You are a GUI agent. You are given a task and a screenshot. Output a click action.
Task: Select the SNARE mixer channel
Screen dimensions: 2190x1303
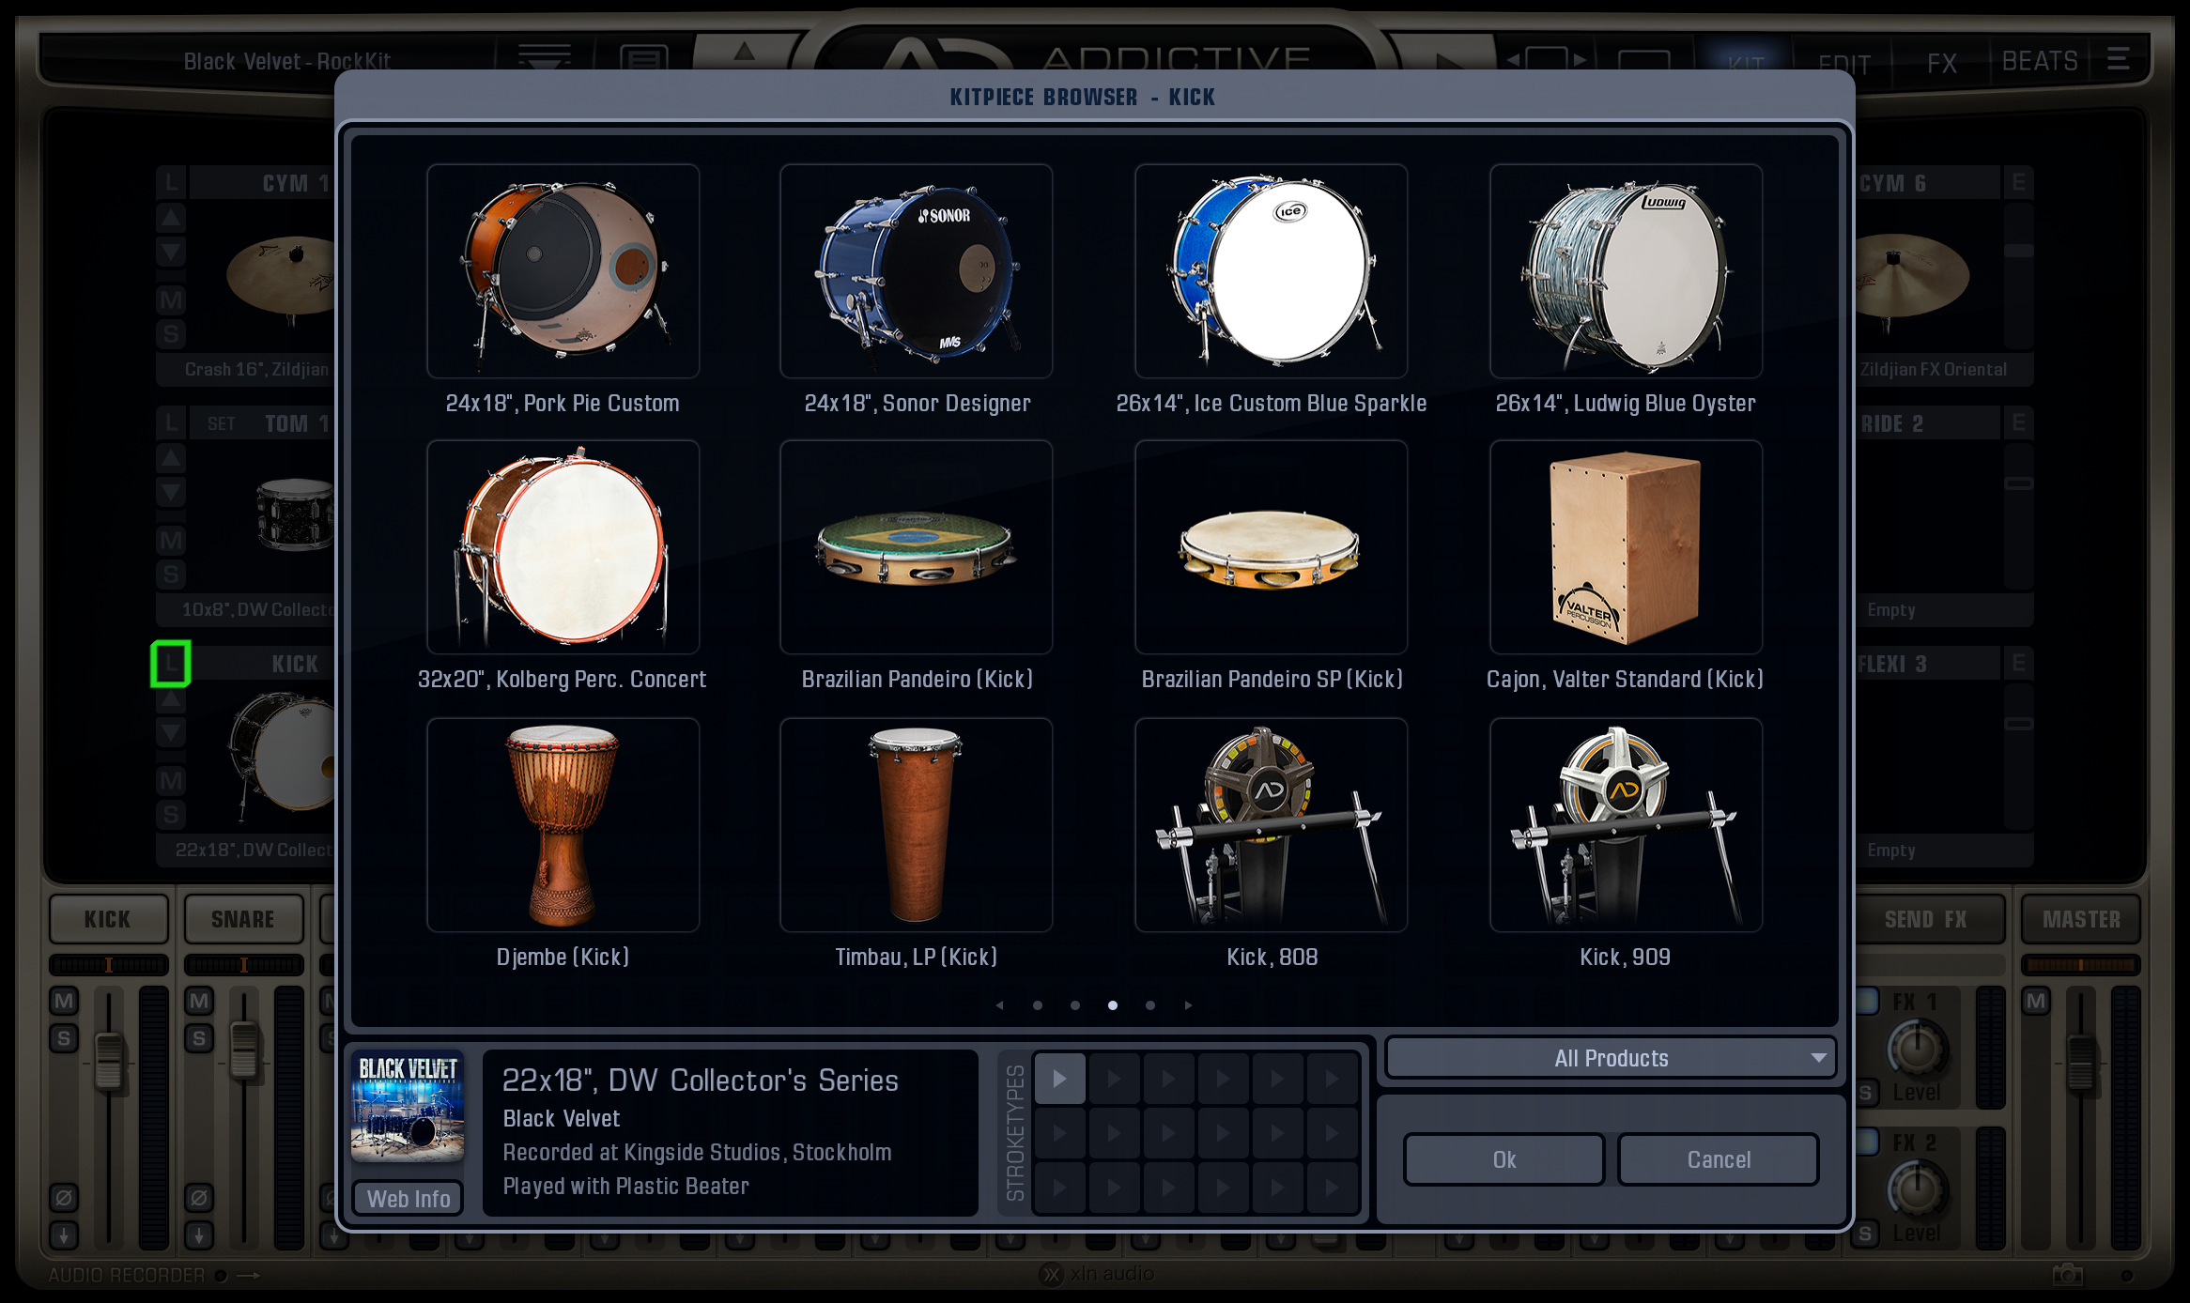pos(243,919)
